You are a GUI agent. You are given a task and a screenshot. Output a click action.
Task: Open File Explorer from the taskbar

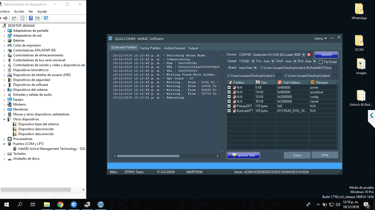coord(47,204)
